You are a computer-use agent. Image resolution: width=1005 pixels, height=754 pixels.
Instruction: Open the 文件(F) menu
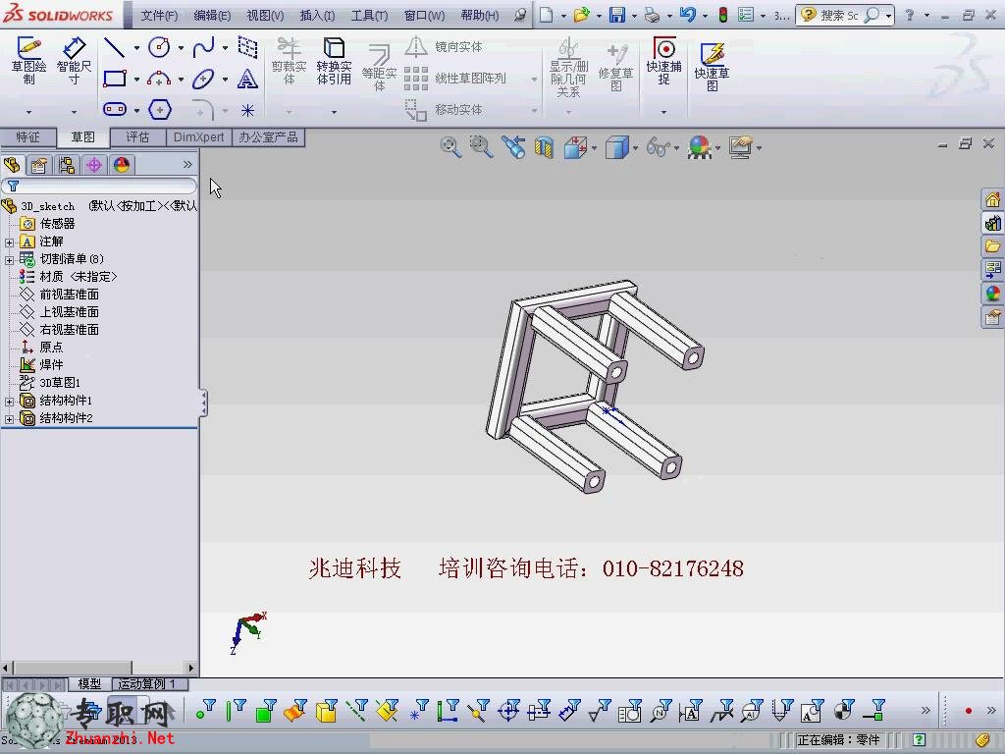point(159,16)
